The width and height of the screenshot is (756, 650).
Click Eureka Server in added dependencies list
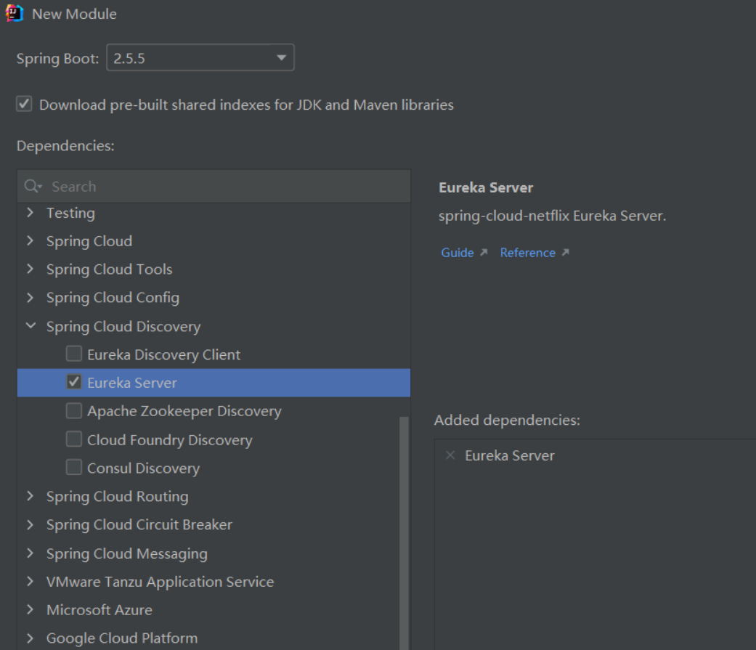click(x=510, y=455)
